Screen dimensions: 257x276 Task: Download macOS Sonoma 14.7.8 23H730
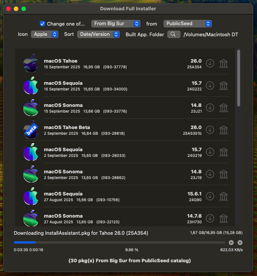(210, 218)
